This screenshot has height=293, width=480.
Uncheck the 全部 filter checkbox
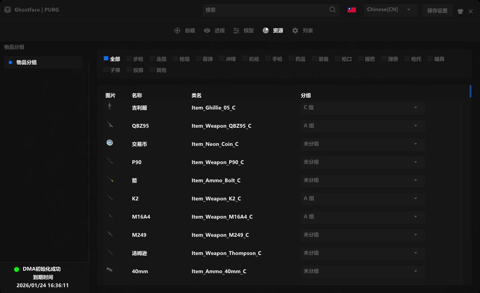point(106,59)
